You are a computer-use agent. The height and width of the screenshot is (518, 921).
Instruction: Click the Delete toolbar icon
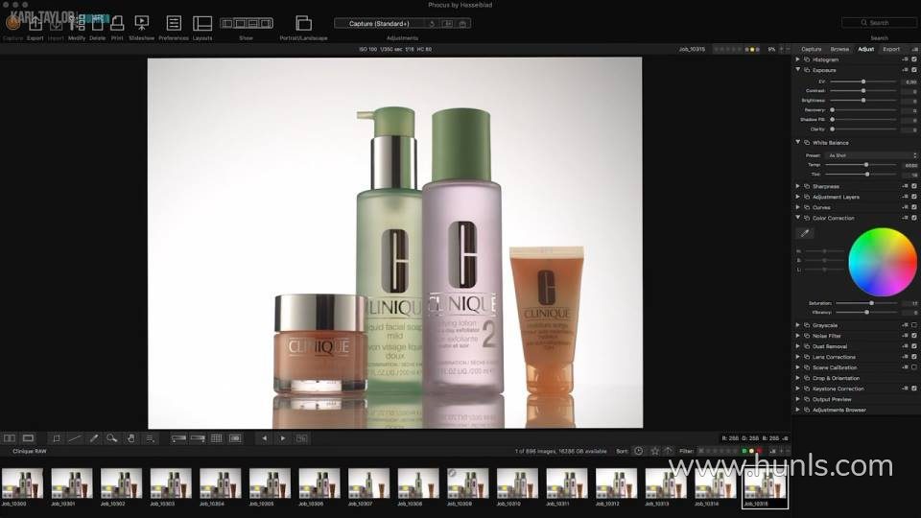[x=98, y=24]
